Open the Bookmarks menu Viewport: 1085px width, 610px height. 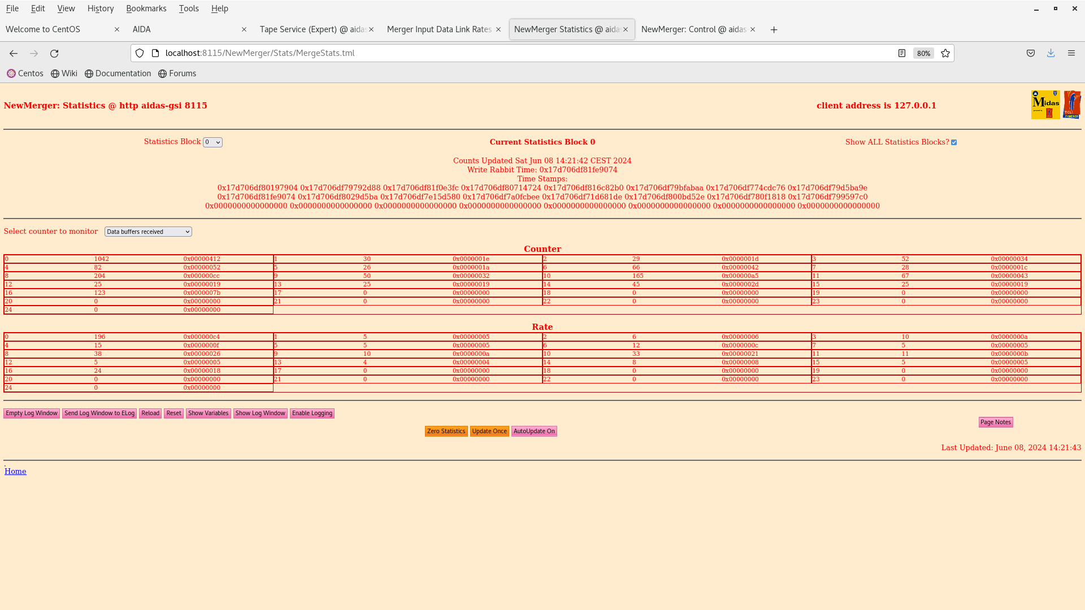click(x=146, y=8)
